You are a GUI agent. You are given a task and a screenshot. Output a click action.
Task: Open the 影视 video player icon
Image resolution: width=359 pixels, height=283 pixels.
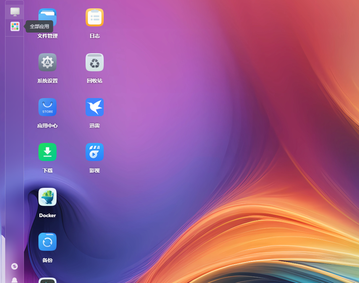click(x=95, y=152)
